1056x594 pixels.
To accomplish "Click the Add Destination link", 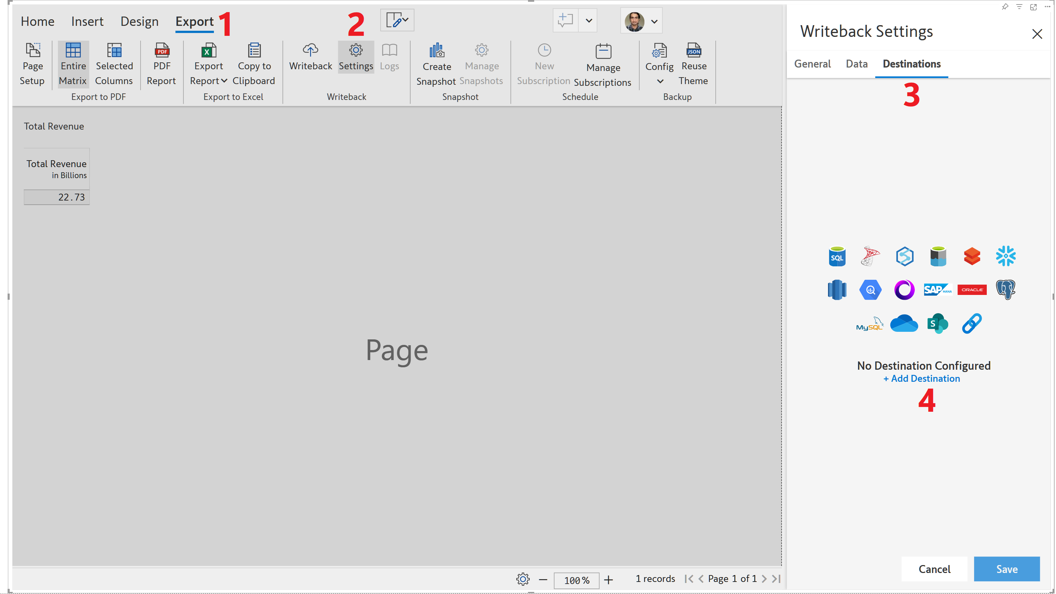I will (922, 379).
